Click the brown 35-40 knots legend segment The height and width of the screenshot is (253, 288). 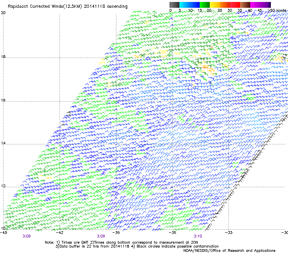[245, 5]
